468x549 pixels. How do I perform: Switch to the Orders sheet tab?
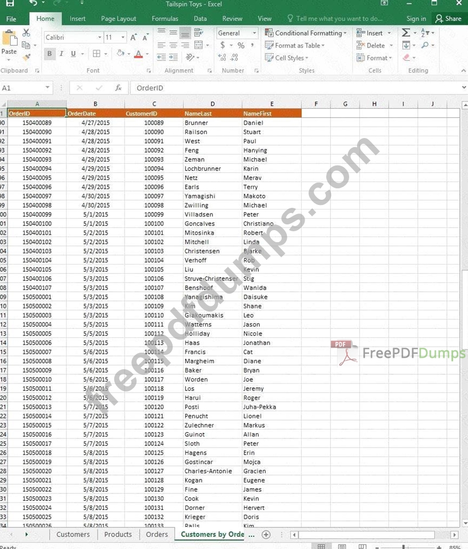(x=157, y=534)
